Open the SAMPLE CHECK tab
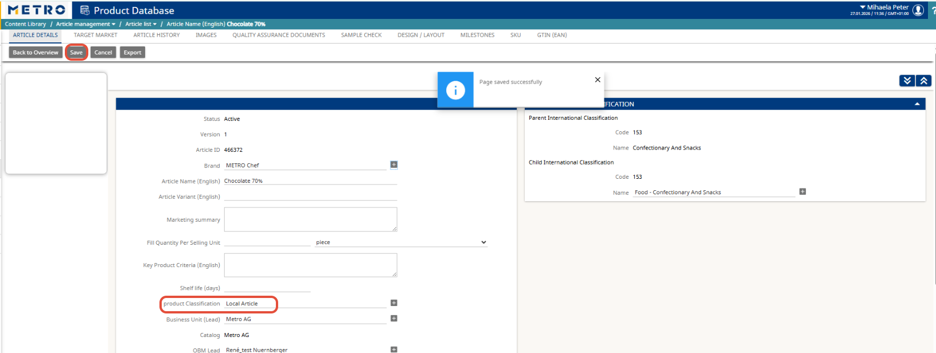This screenshot has height=353, width=936. [x=361, y=35]
